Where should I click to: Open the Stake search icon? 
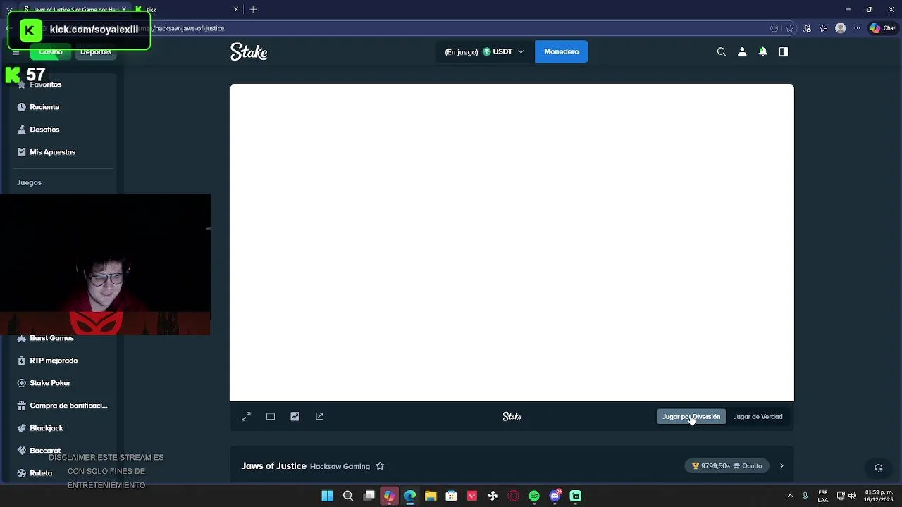point(721,51)
